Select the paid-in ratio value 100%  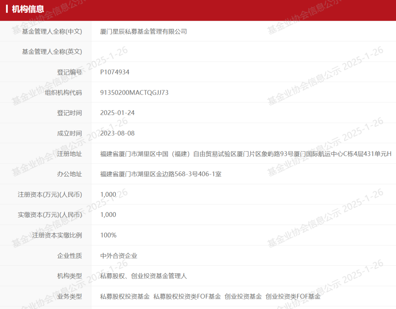coord(108,235)
